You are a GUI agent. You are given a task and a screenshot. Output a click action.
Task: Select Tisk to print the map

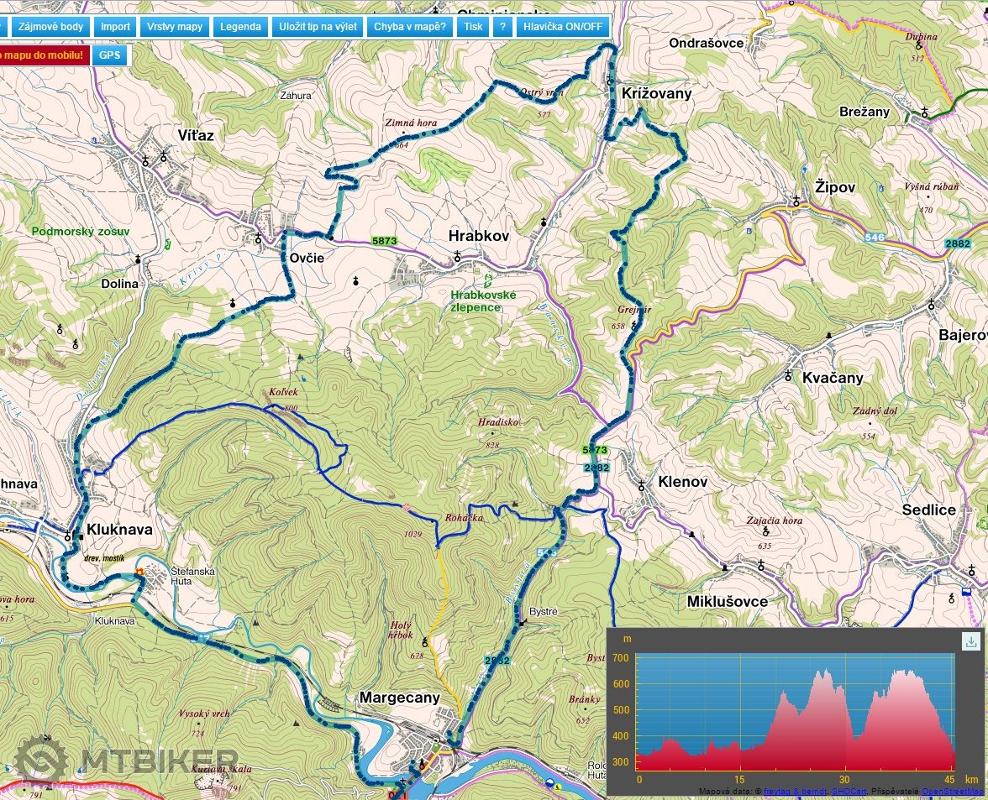pos(473,26)
